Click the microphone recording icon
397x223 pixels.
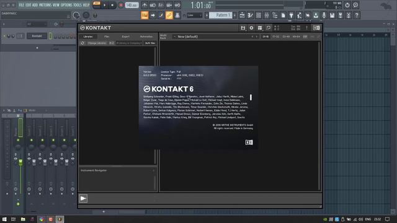(x=324, y=15)
